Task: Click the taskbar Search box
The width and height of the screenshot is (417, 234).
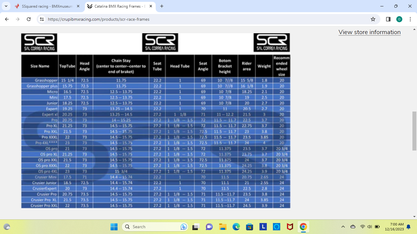Action: 155,227
